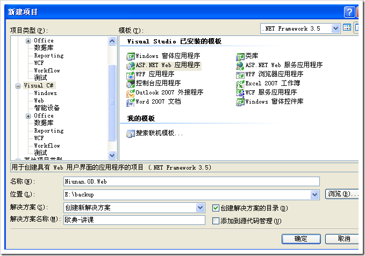Click 搜索联机模板 icon
The height and width of the screenshot is (256, 365).
pyautogui.click(x=130, y=134)
